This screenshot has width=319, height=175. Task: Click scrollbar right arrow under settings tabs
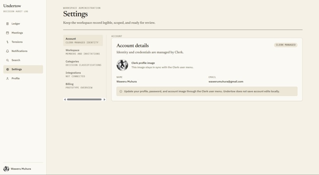(x=104, y=100)
